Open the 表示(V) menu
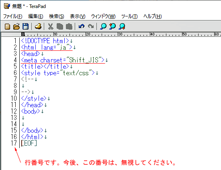This screenshot has width=221, height=170. (x=78, y=16)
